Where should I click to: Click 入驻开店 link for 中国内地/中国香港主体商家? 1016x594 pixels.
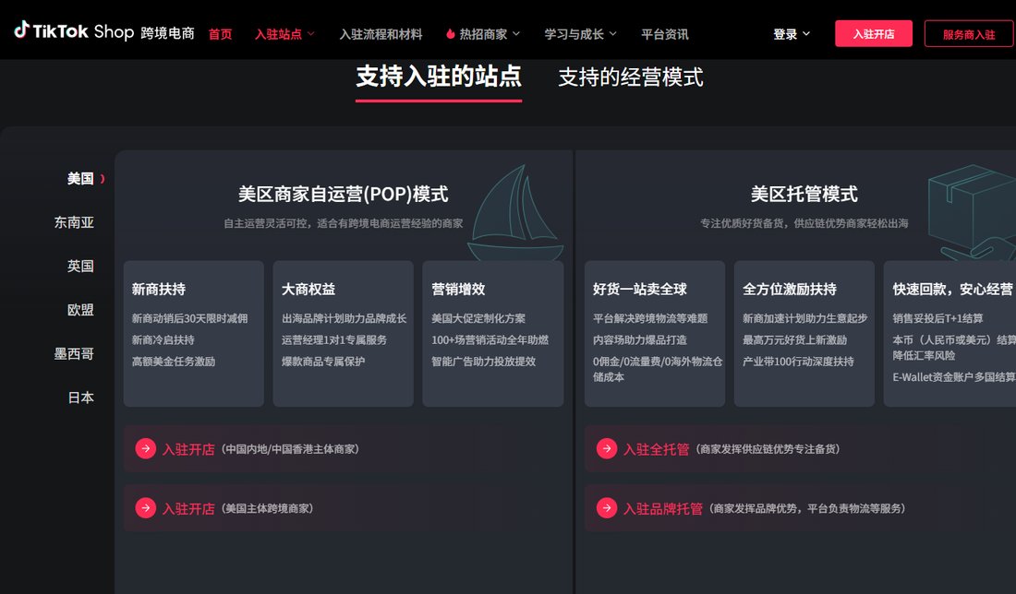187,448
